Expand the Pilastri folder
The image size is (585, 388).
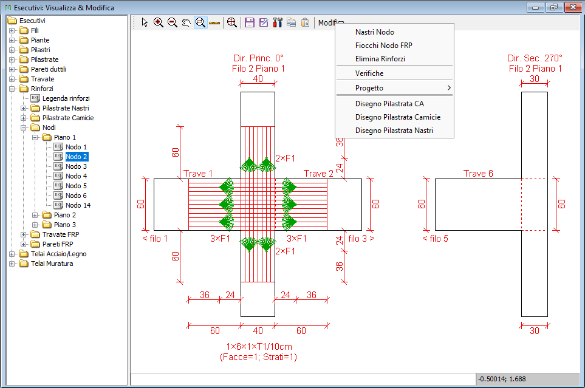[x=12, y=50]
